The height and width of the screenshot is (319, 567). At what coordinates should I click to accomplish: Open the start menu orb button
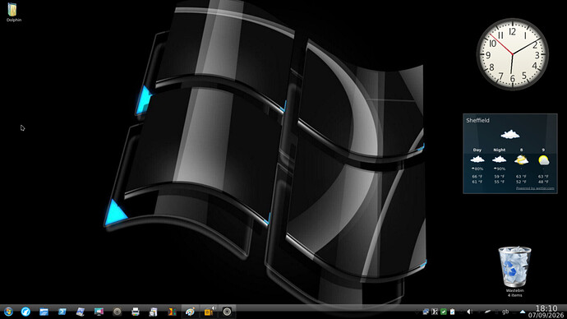click(8, 312)
